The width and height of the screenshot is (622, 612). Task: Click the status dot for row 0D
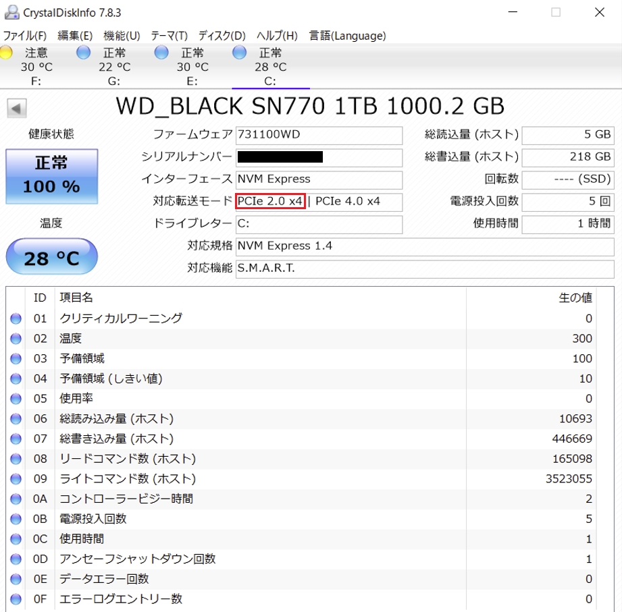pyautogui.click(x=16, y=559)
